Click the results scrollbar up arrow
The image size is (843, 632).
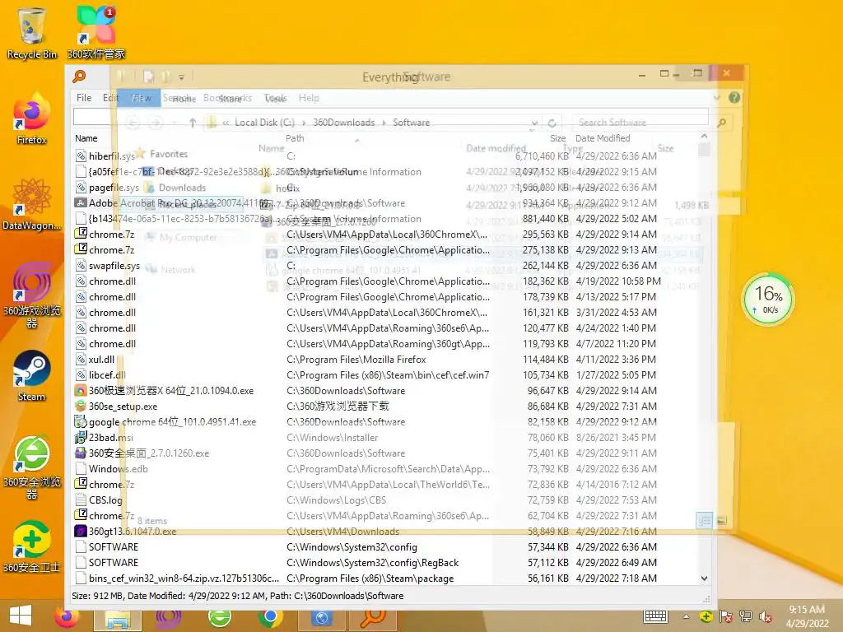pos(705,137)
